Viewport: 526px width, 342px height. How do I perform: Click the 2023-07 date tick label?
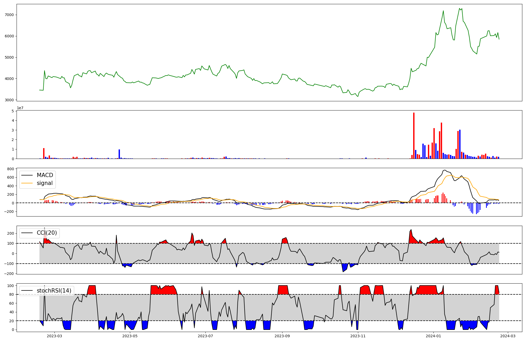205,336
